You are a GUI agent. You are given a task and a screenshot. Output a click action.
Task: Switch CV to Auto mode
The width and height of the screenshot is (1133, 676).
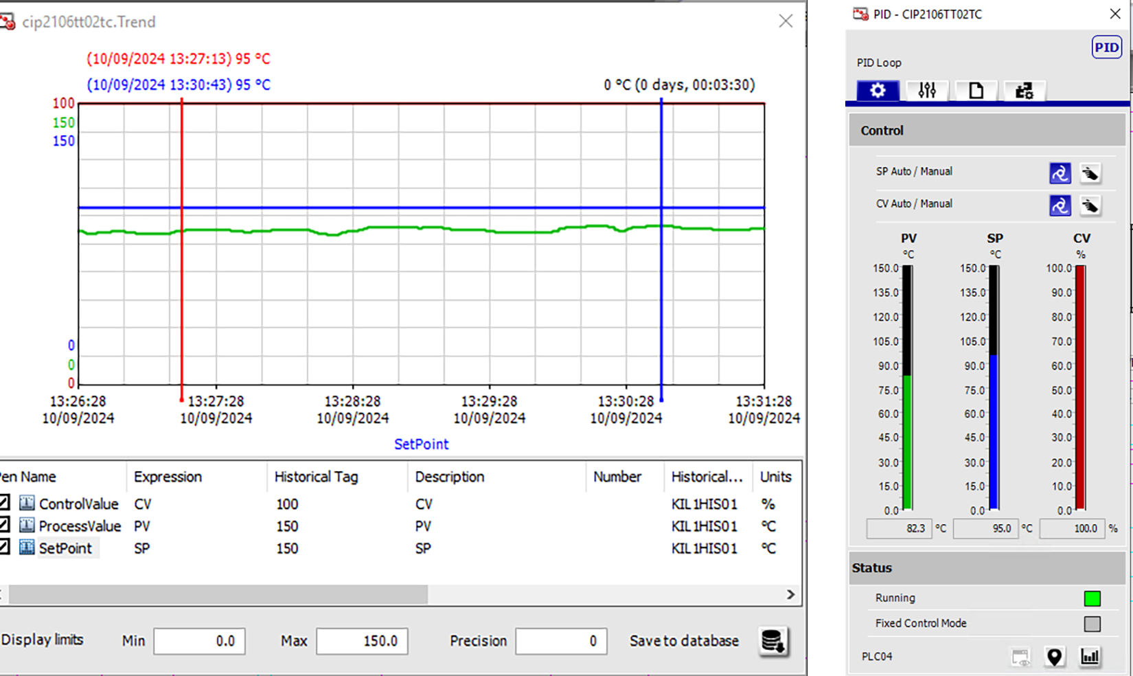(x=1060, y=205)
